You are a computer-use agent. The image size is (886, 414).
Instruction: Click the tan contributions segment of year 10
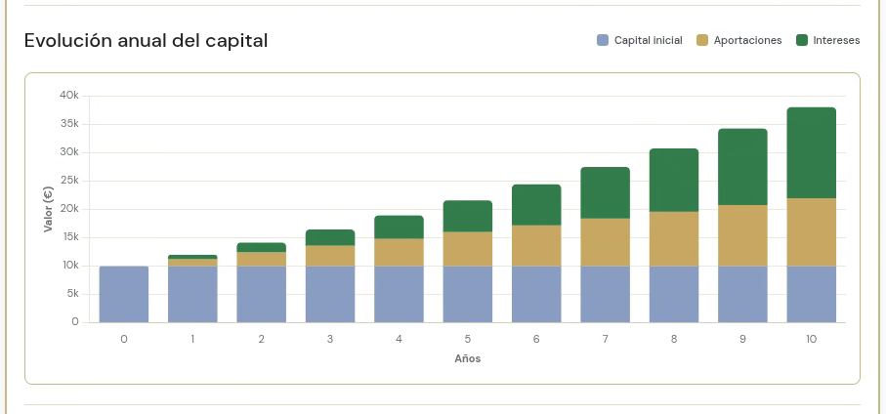[812, 232]
